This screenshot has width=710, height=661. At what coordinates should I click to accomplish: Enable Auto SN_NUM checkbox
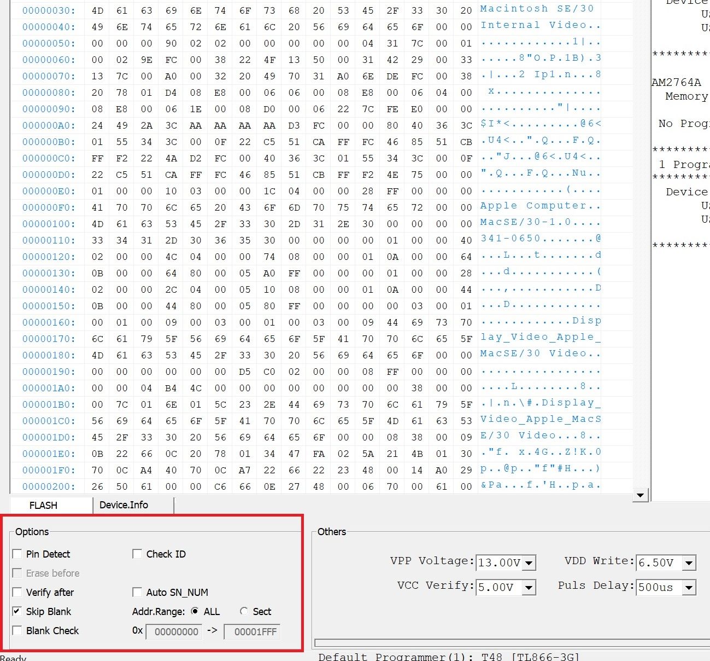(137, 593)
